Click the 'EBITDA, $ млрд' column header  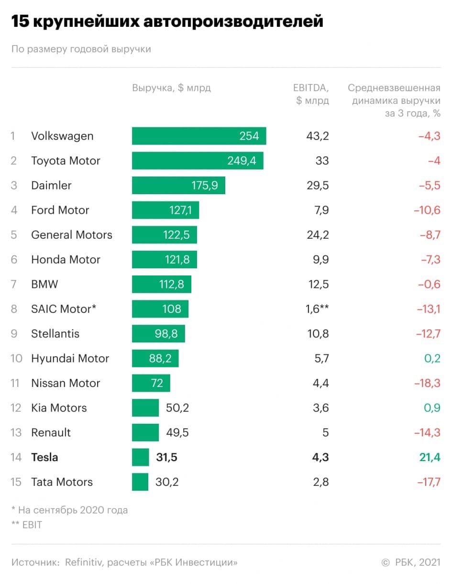311,94
